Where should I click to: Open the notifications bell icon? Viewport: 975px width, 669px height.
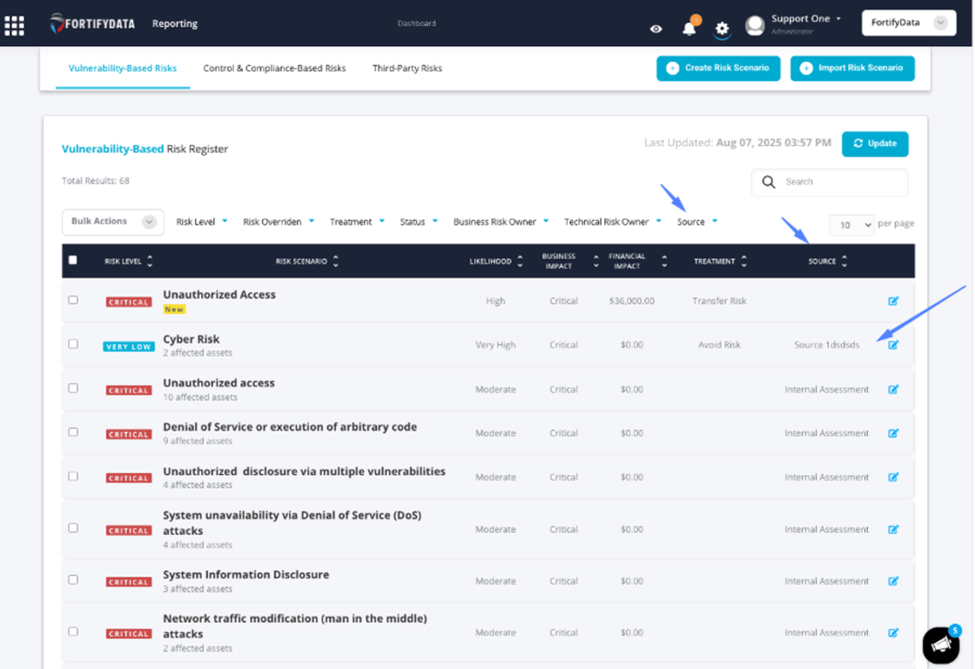pyautogui.click(x=690, y=29)
